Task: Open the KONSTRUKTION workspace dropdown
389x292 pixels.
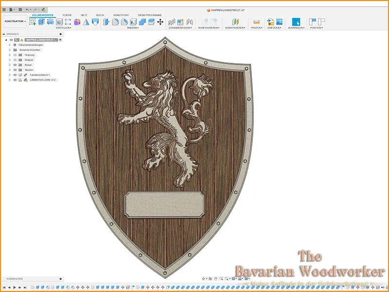Action: click(x=15, y=21)
